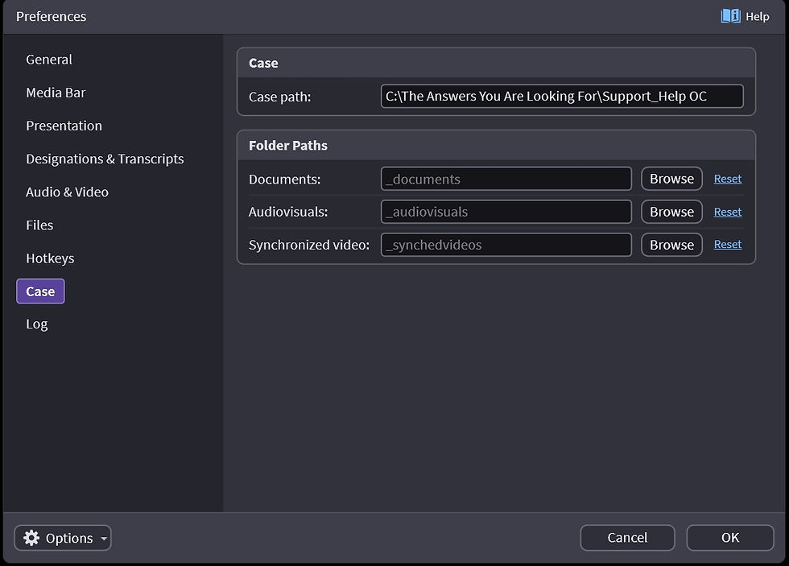Reset the Audiovisuals folder path
The width and height of the screenshot is (789, 566).
(727, 211)
